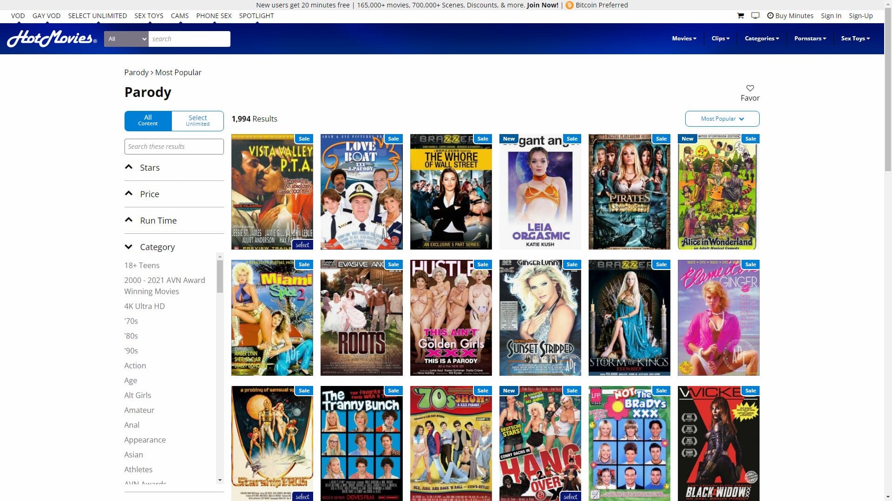The width and height of the screenshot is (892, 501).
Task: Click the Sign-Up link
Action: click(861, 15)
